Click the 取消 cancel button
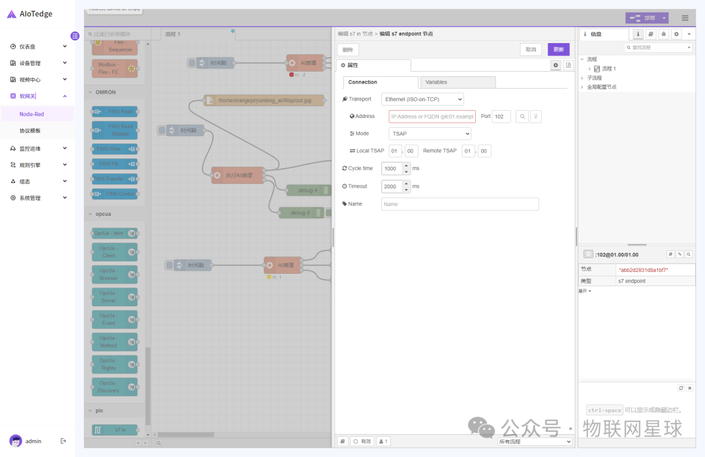 tap(531, 50)
